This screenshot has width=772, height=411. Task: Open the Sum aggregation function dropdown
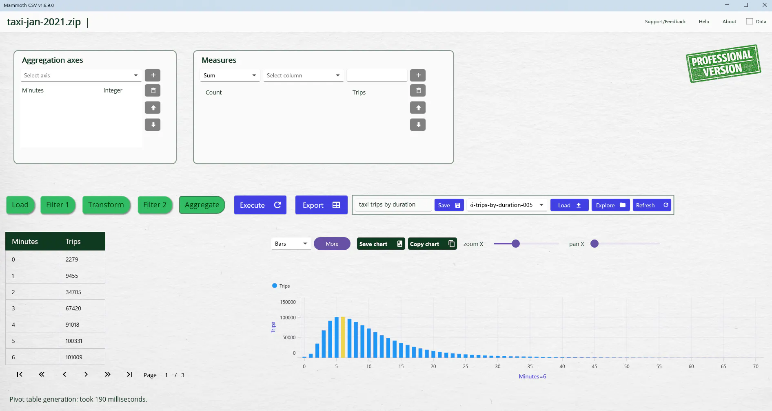230,75
